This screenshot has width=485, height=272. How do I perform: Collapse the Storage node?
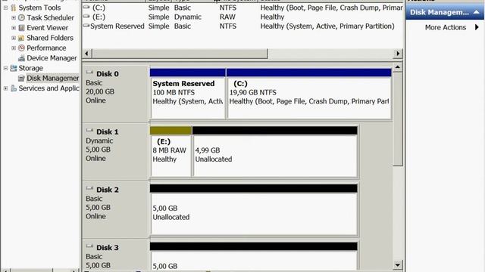point(5,68)
